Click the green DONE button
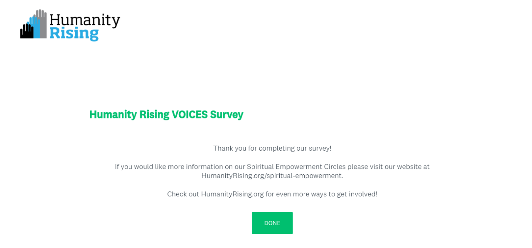Screen dimensions: 532x248 [272, 223]
